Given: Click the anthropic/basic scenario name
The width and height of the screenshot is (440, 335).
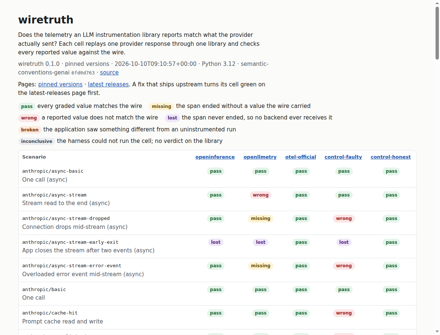Looking at the screenshot, I should (x=44, y=290).
